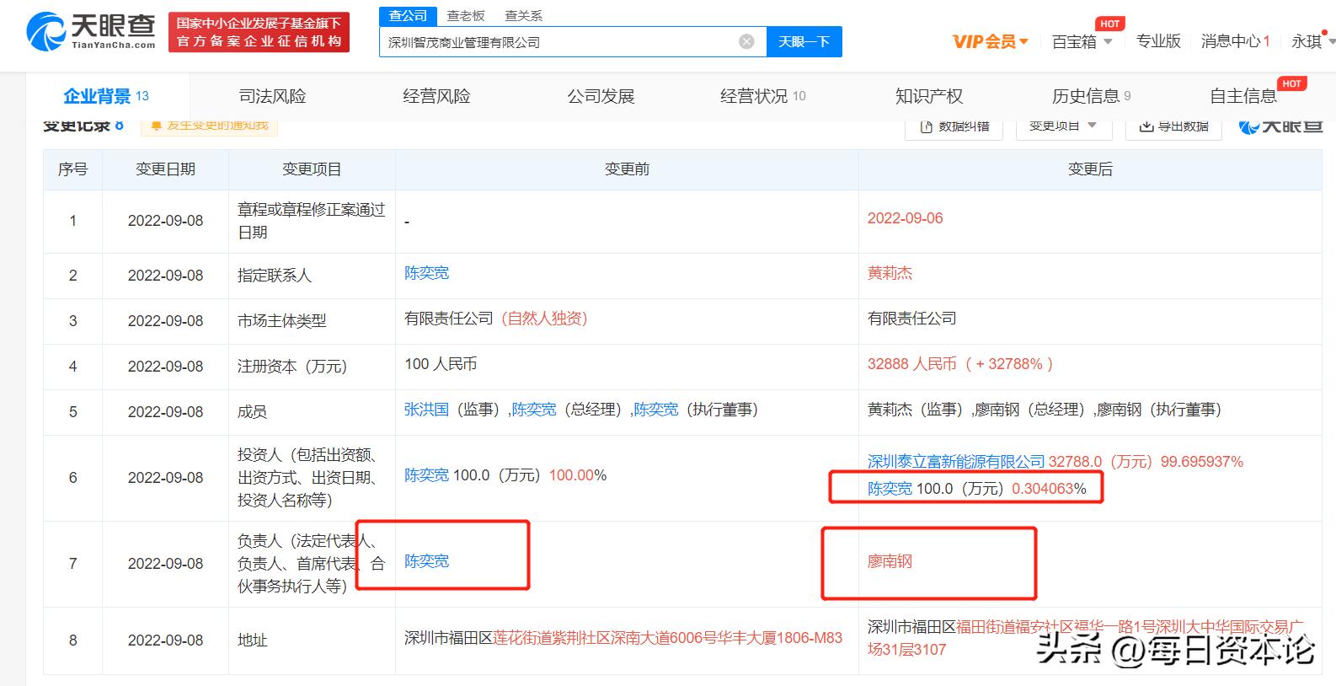The width and height of the screenshot is (1336, 686).
Task: Open 专业版 link
Action: [1158, 41]
